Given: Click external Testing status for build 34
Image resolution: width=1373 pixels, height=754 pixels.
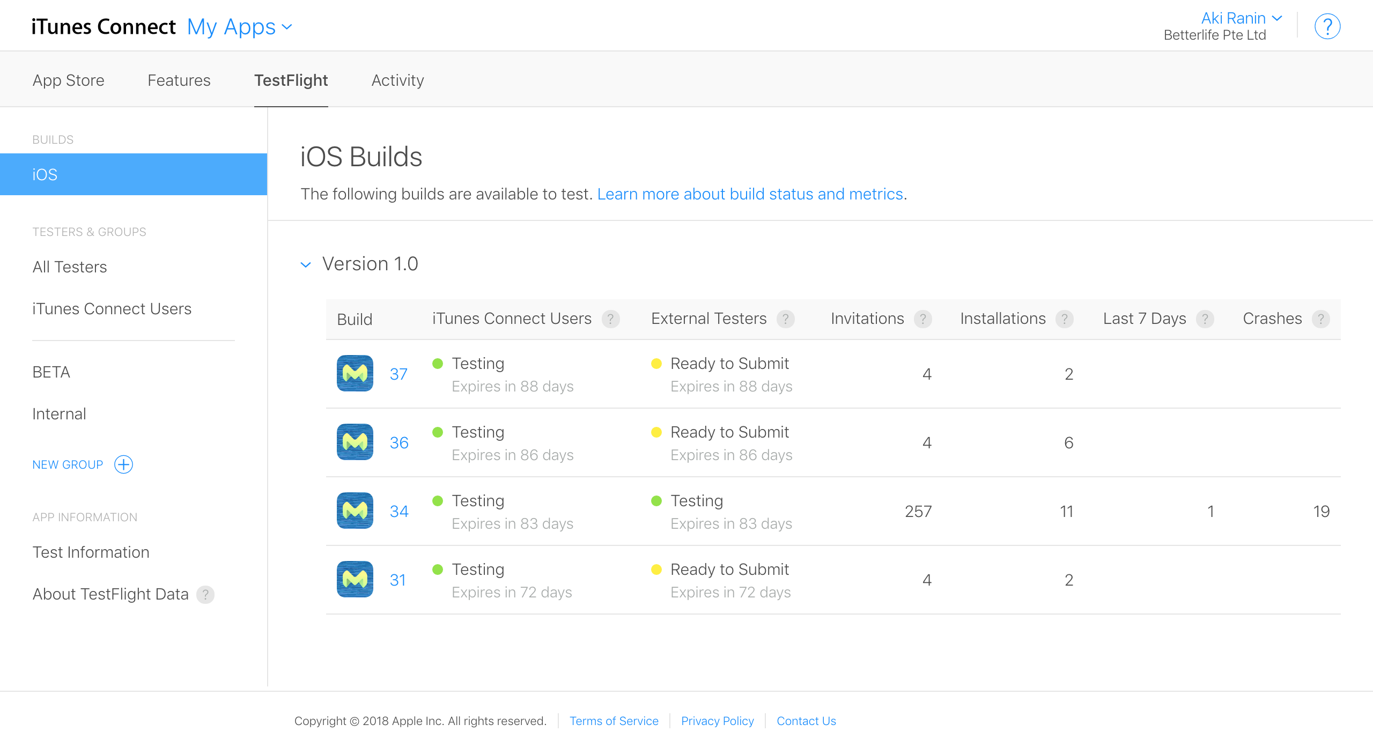Looking at the screenshot, I should pos(697,501).
